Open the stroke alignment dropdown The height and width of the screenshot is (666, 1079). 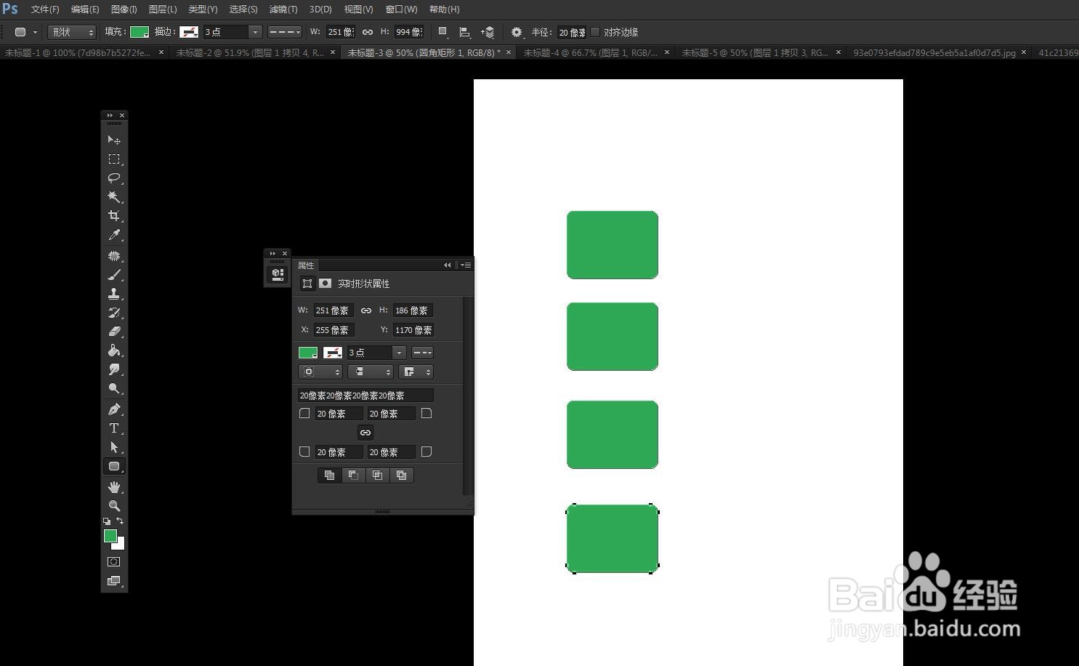320,372
